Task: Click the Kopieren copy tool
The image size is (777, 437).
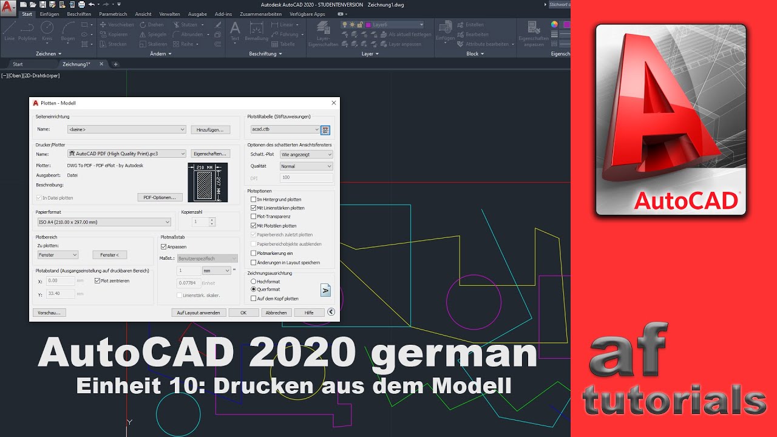Action: (x=114, y=35)
